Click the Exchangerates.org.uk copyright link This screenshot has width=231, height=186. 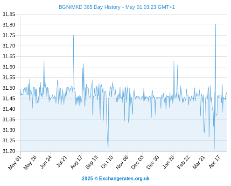point(116,179)
